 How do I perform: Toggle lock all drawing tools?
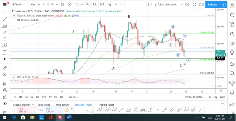pos(5,96)
